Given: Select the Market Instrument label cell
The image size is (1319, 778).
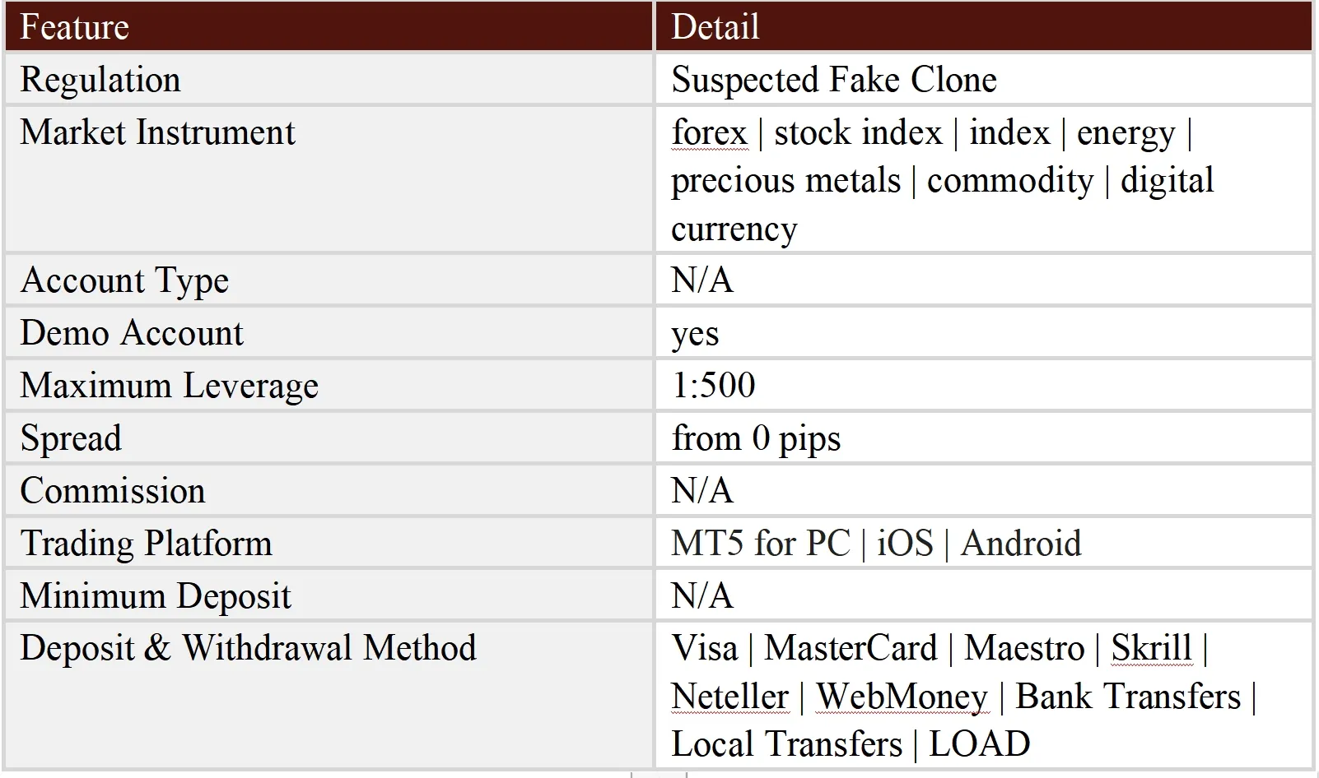Looking at the screenshot, I should coord(157,132).
